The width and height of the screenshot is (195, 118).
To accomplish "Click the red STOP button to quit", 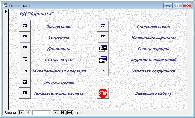I will tap(103, 93).
